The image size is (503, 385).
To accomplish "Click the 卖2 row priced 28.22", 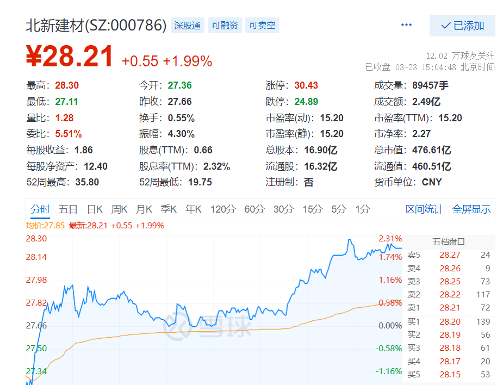I will coord(449,295).
